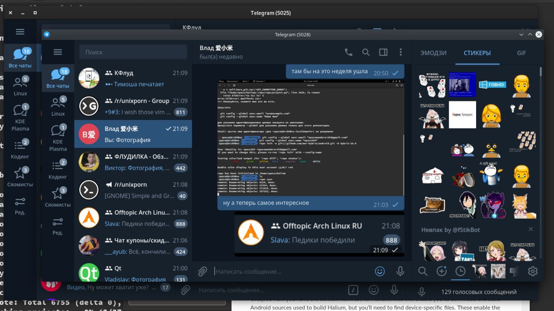Image resolution: width=554 pixels, height=311 pixels.
Task: Open Чат купоны/скид chat
Action: pyautogui.click(x=133, y=246)
